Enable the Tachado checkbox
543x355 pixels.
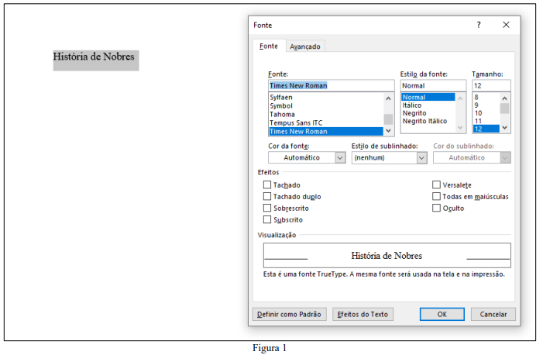click(x=267, y=185)
